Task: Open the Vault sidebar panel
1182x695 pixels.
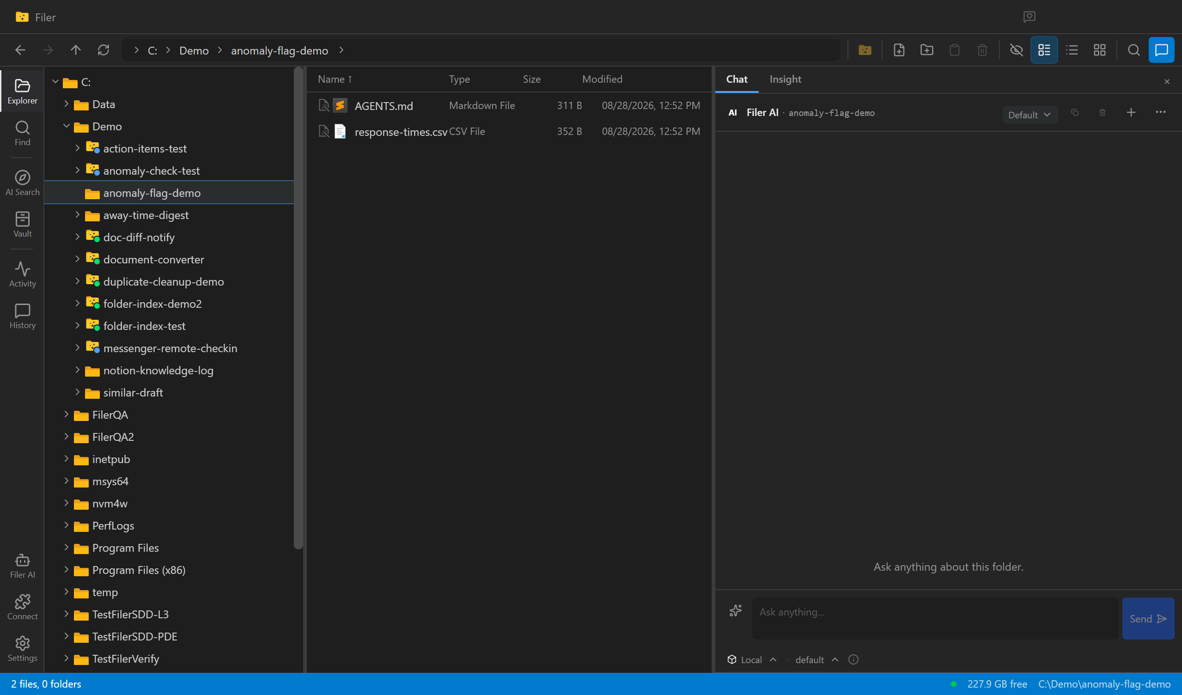Action: point(23,225)
